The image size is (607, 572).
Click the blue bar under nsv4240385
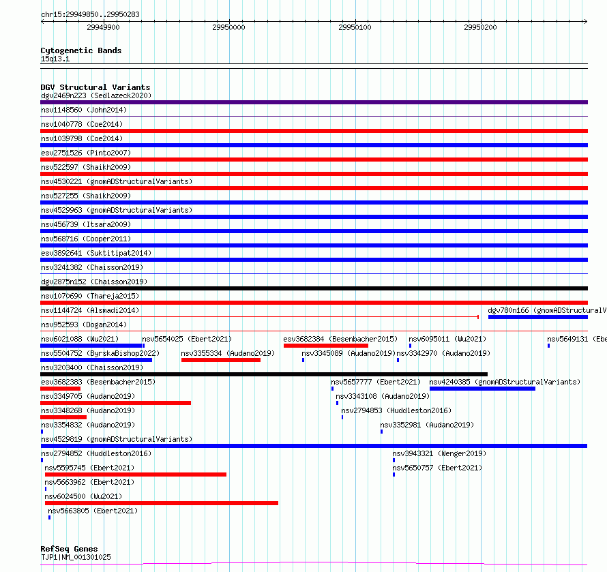click(482, 389)
